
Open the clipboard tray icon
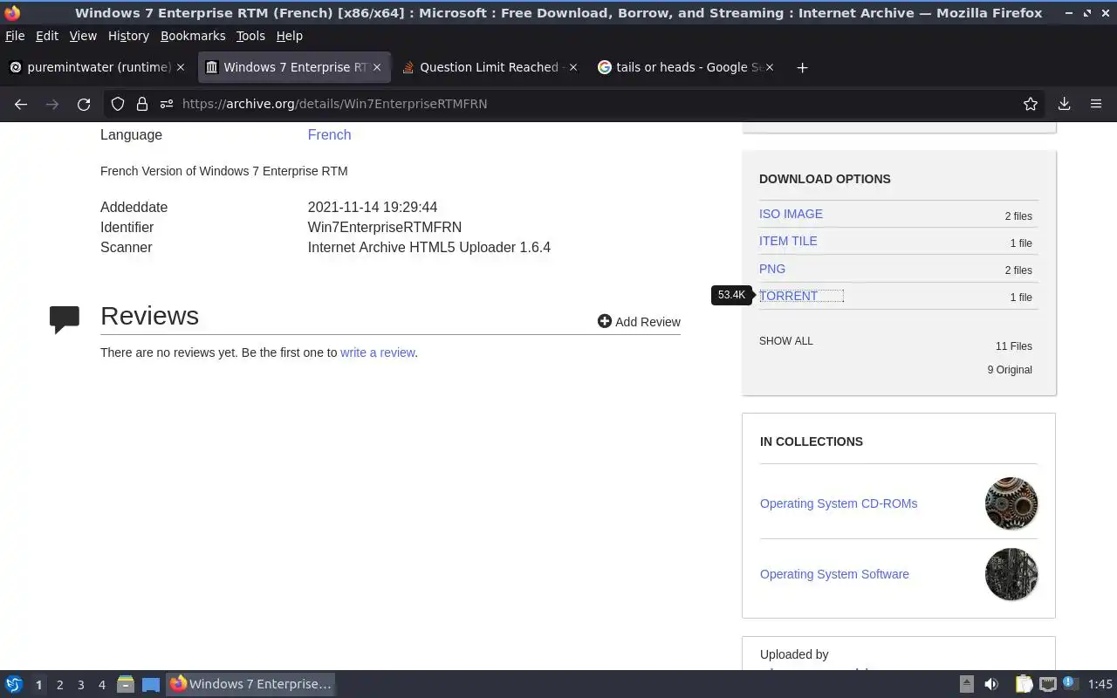[x=1024, y=684]
